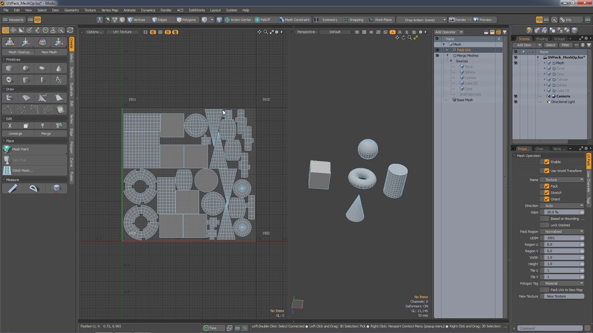This screenshot has width=593, height=333.
Task: Select the Torus primitive tool
Action: 9,80
